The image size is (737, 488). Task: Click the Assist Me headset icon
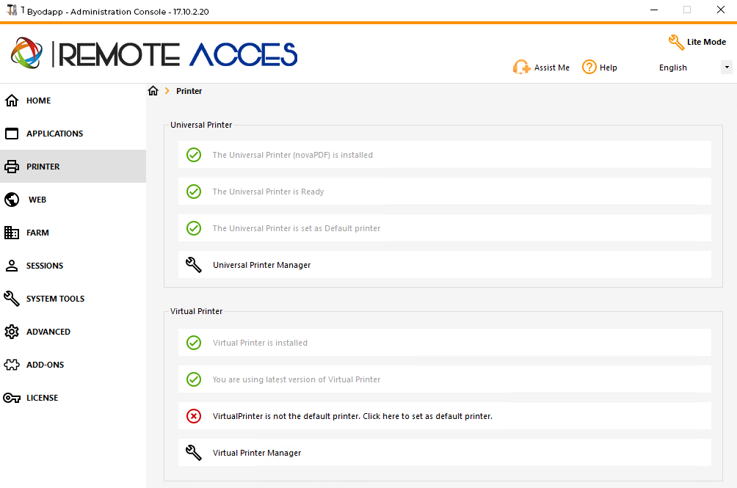click(522, 68)
